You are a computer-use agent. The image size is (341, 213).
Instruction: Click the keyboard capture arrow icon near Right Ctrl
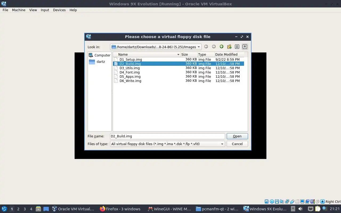322,202
